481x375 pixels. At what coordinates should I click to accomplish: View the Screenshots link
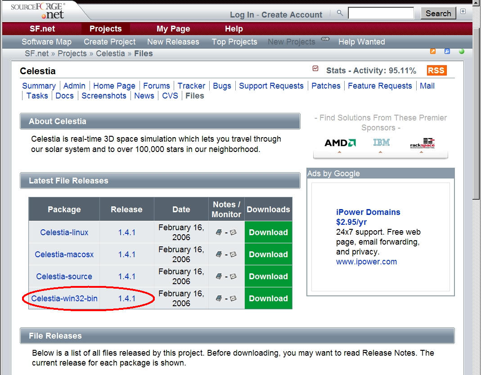tap(103, 96)
